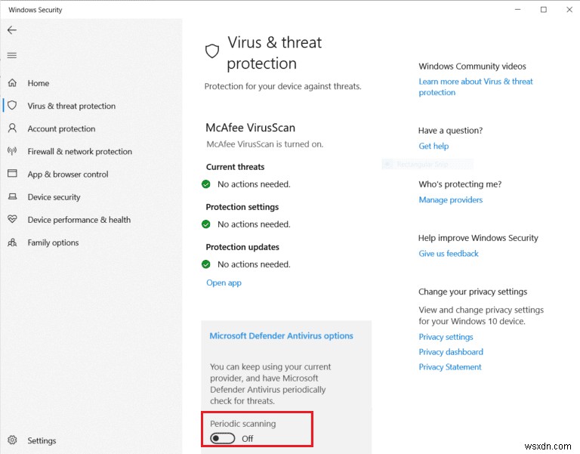
Task: Click the Device security laptop icon
Action: (x=12, y=197)
